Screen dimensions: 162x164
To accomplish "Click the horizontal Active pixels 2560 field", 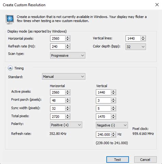I will click(x=58, y=92).
